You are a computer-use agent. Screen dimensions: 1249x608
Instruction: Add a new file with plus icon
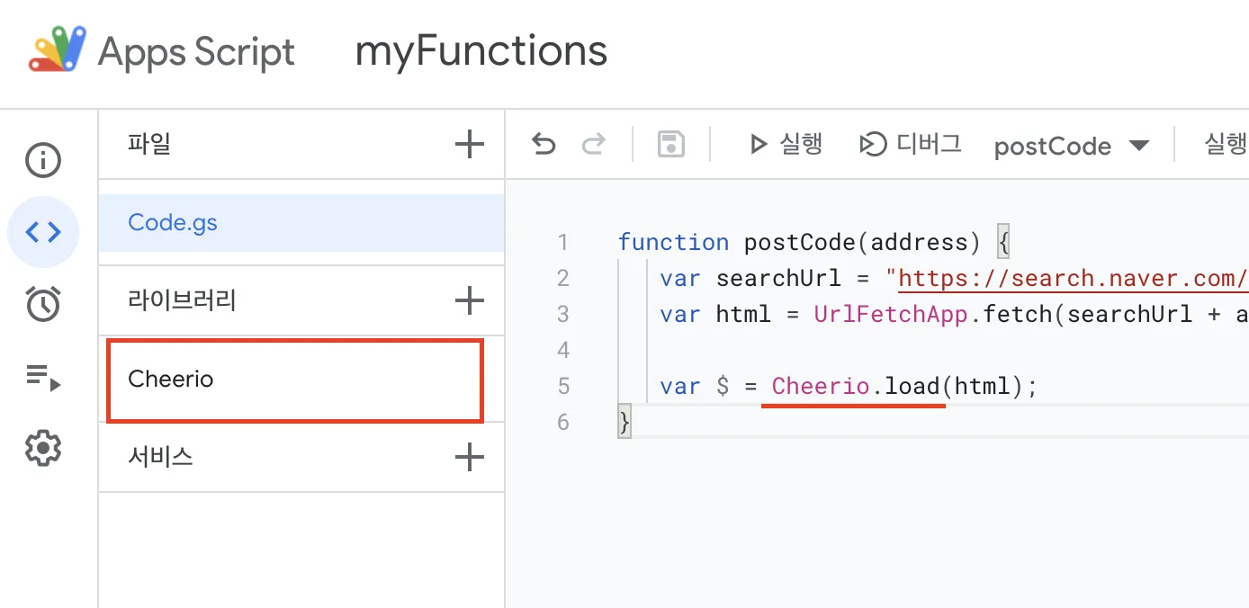[470, 144]
